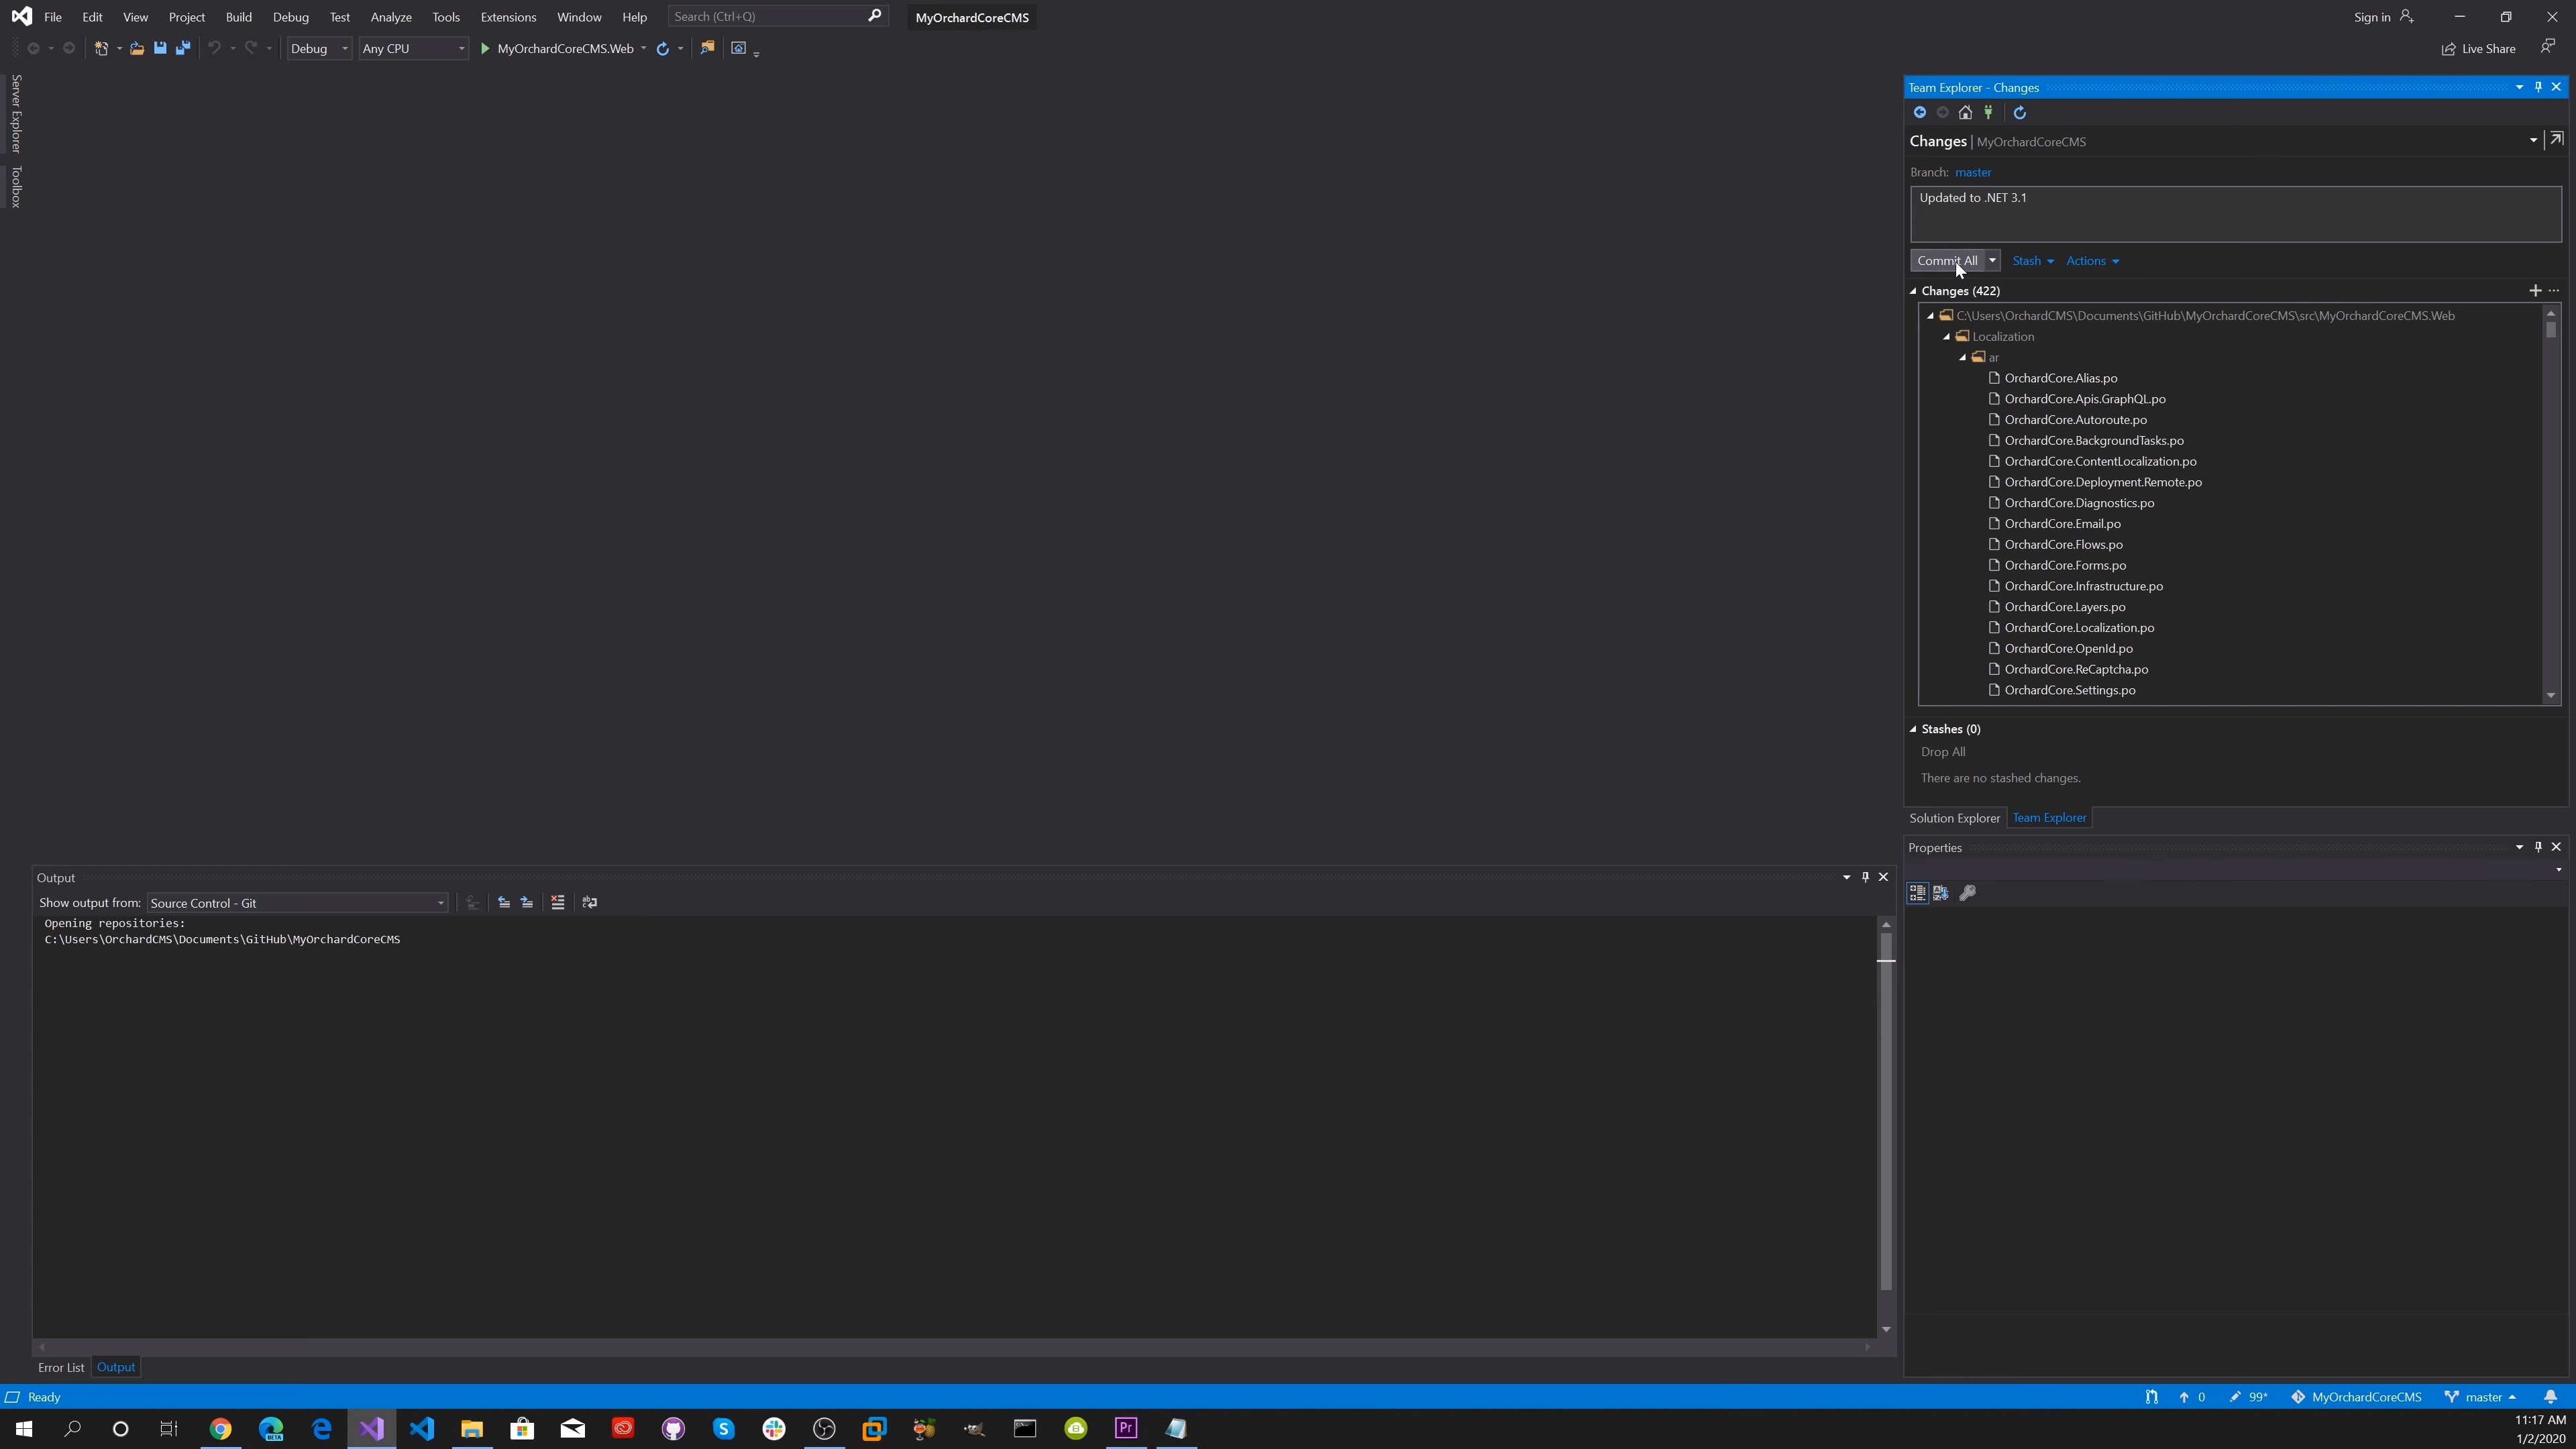Screen dimensions: 2576x1449
Task: Open the Actions dropdown
Action: pyautogui.click(x=2093, y=261)
